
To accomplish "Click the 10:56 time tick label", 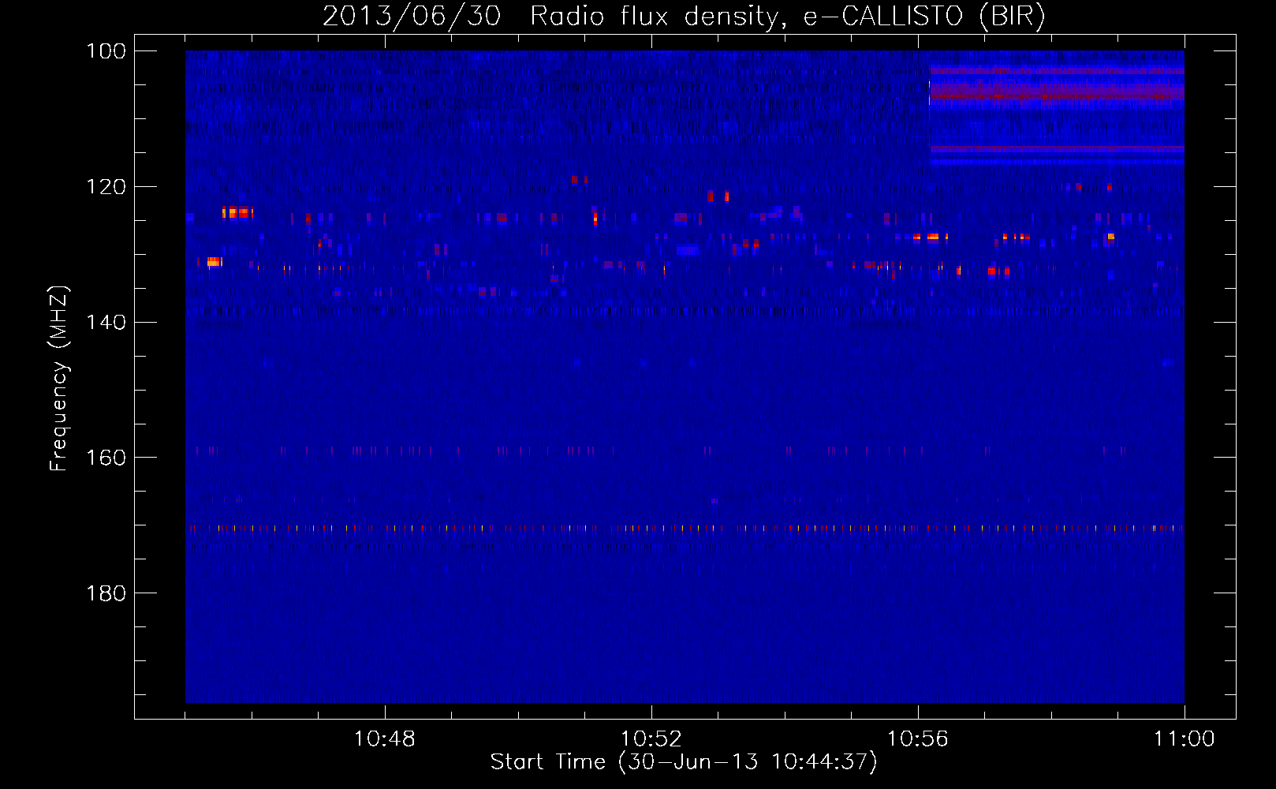I will pos(918,739).
